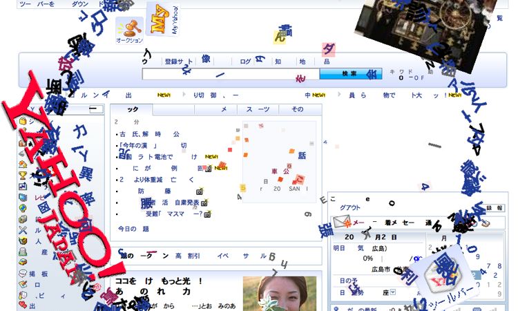Image resolution: width=518 pixels, height=311 pixels.
Task: Open the 今日の話題 link
Action: (x=133, y=229)
